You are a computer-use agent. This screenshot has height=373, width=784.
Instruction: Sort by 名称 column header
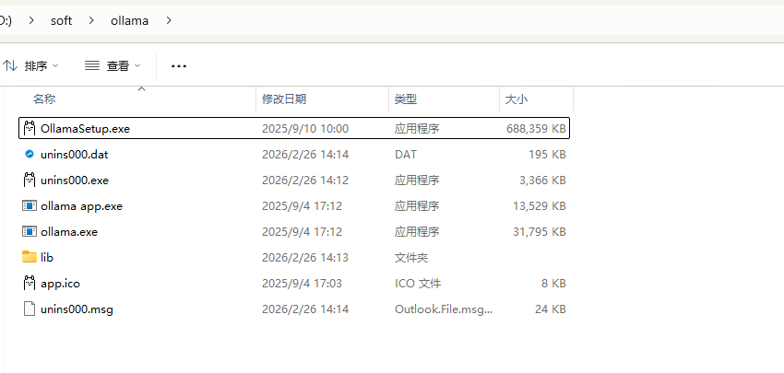coord(44,99)
